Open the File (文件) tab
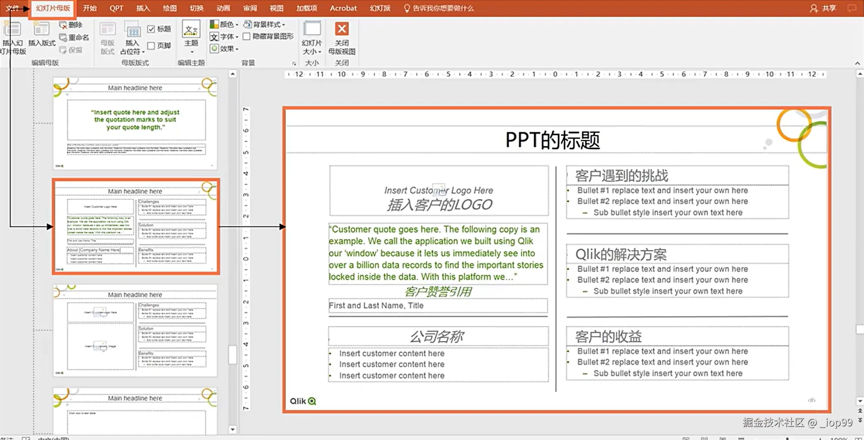 pos(12,8)
